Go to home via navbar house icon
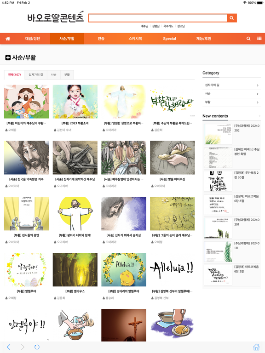Viewport: 265px width, 353px height. pos(8,39)
